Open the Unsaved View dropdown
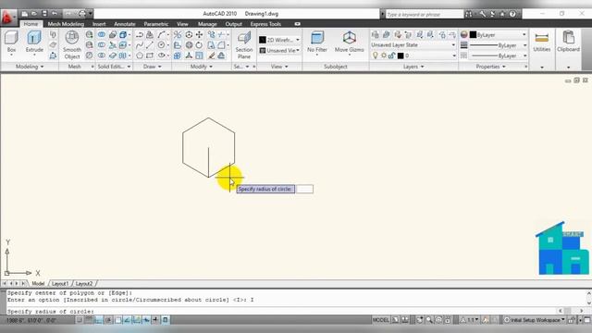 point(279,50)
